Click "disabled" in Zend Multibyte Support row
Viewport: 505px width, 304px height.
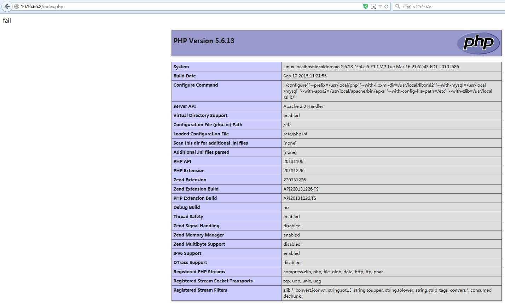coord(292,244)
